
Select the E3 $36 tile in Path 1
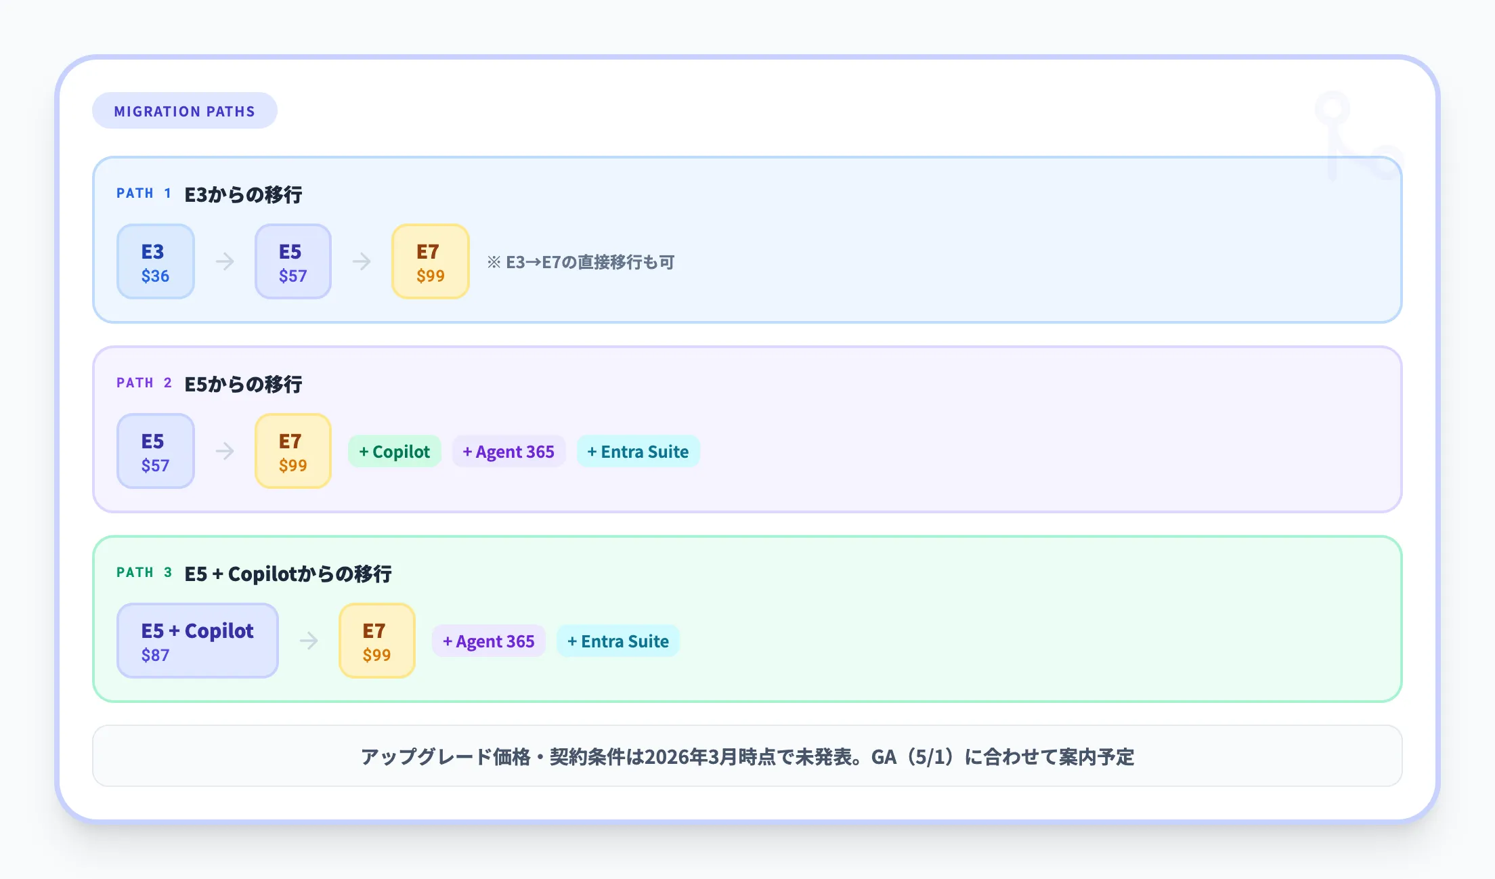tap(156, 262)
